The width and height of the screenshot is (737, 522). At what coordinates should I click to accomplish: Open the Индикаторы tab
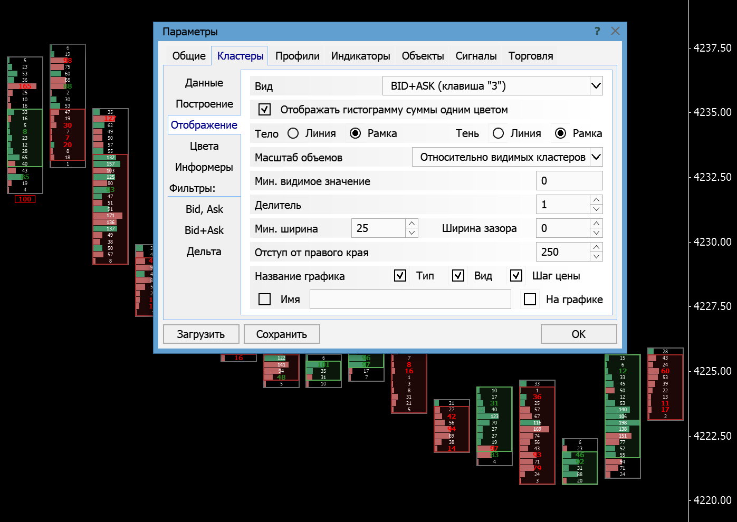pos(360,56)
